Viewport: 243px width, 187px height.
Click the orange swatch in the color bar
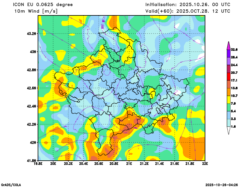(228, 92)
